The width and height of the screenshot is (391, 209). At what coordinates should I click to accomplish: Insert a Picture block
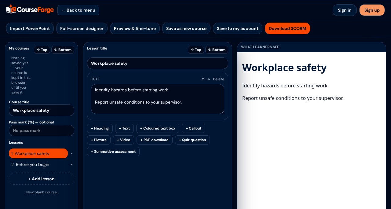coord(99,140)
